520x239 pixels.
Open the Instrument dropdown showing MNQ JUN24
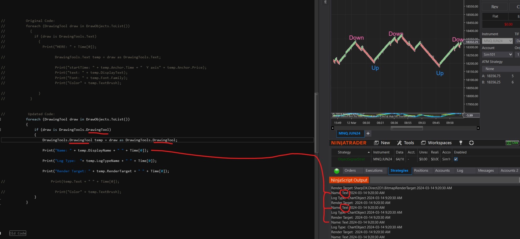(x=497, y=41)
